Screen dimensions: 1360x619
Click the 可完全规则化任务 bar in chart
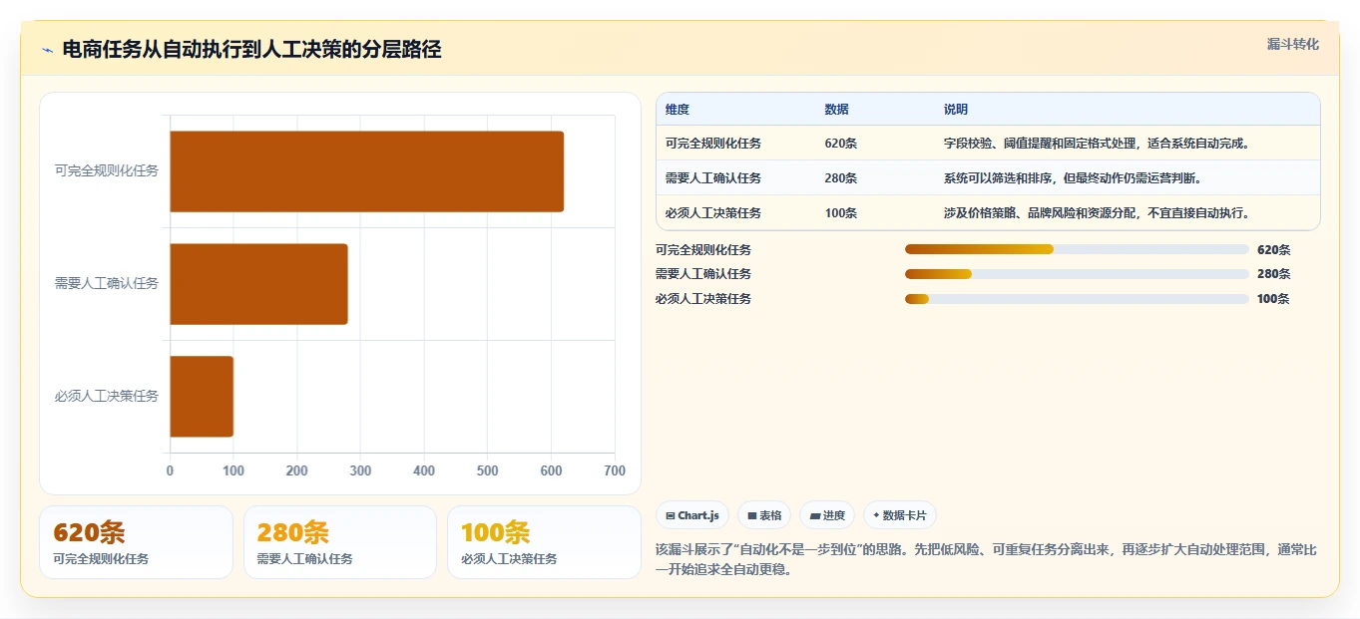[x=367, y=171]
